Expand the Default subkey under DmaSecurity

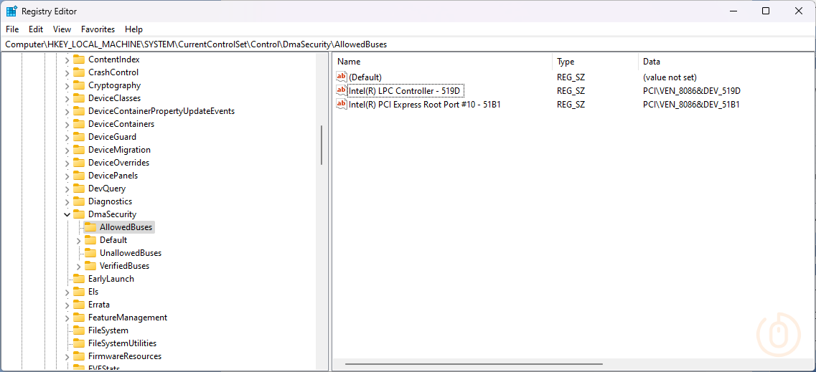[x=79, y=240]
